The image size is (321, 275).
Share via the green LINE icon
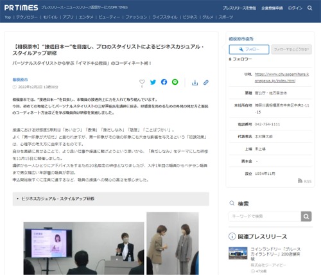coord(175,82)
